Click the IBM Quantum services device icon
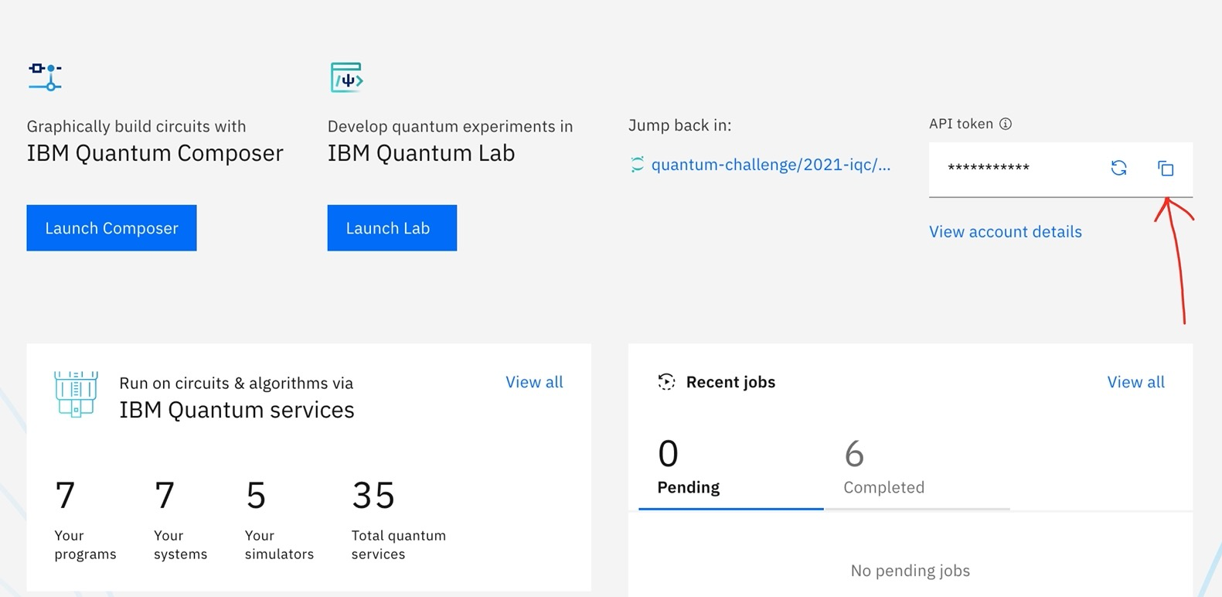The image size is (1222, 597). pos(76,394)
